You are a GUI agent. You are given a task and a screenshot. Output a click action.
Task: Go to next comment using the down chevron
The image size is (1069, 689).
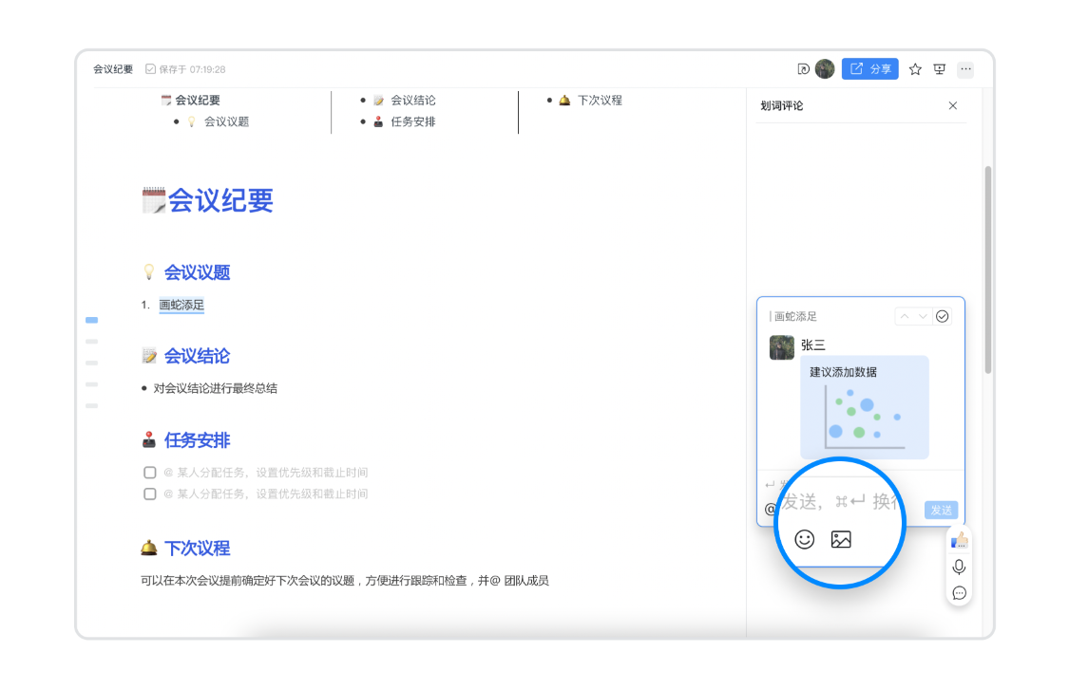click(923, 316)
